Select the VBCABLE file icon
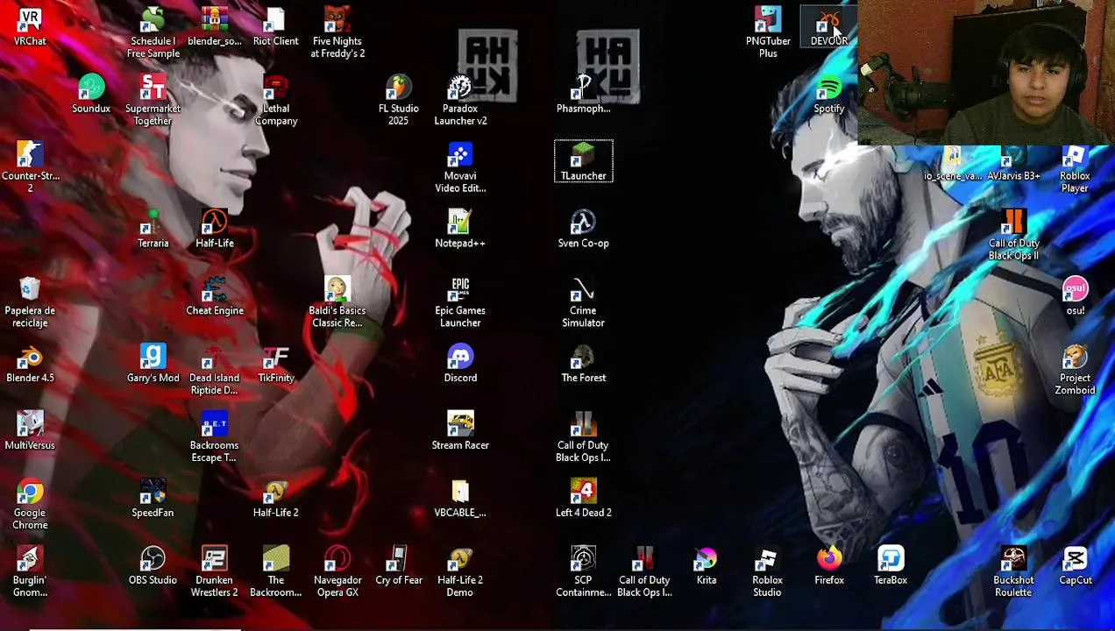Viewport: 1115px width, 631px height. (460, 499)
